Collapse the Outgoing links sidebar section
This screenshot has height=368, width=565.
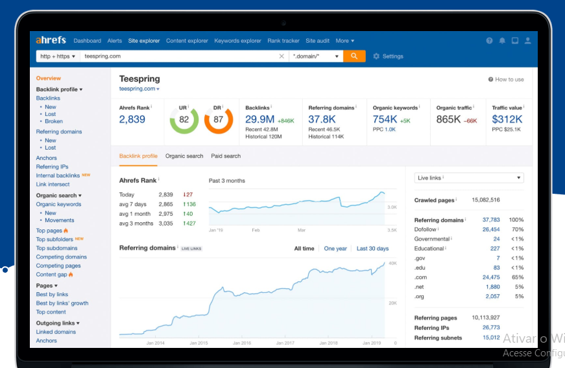[x=58, y=323]
